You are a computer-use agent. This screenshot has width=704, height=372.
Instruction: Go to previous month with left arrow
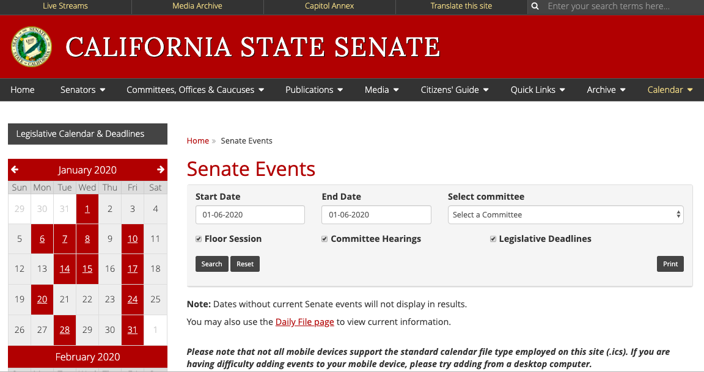point(15,170)
